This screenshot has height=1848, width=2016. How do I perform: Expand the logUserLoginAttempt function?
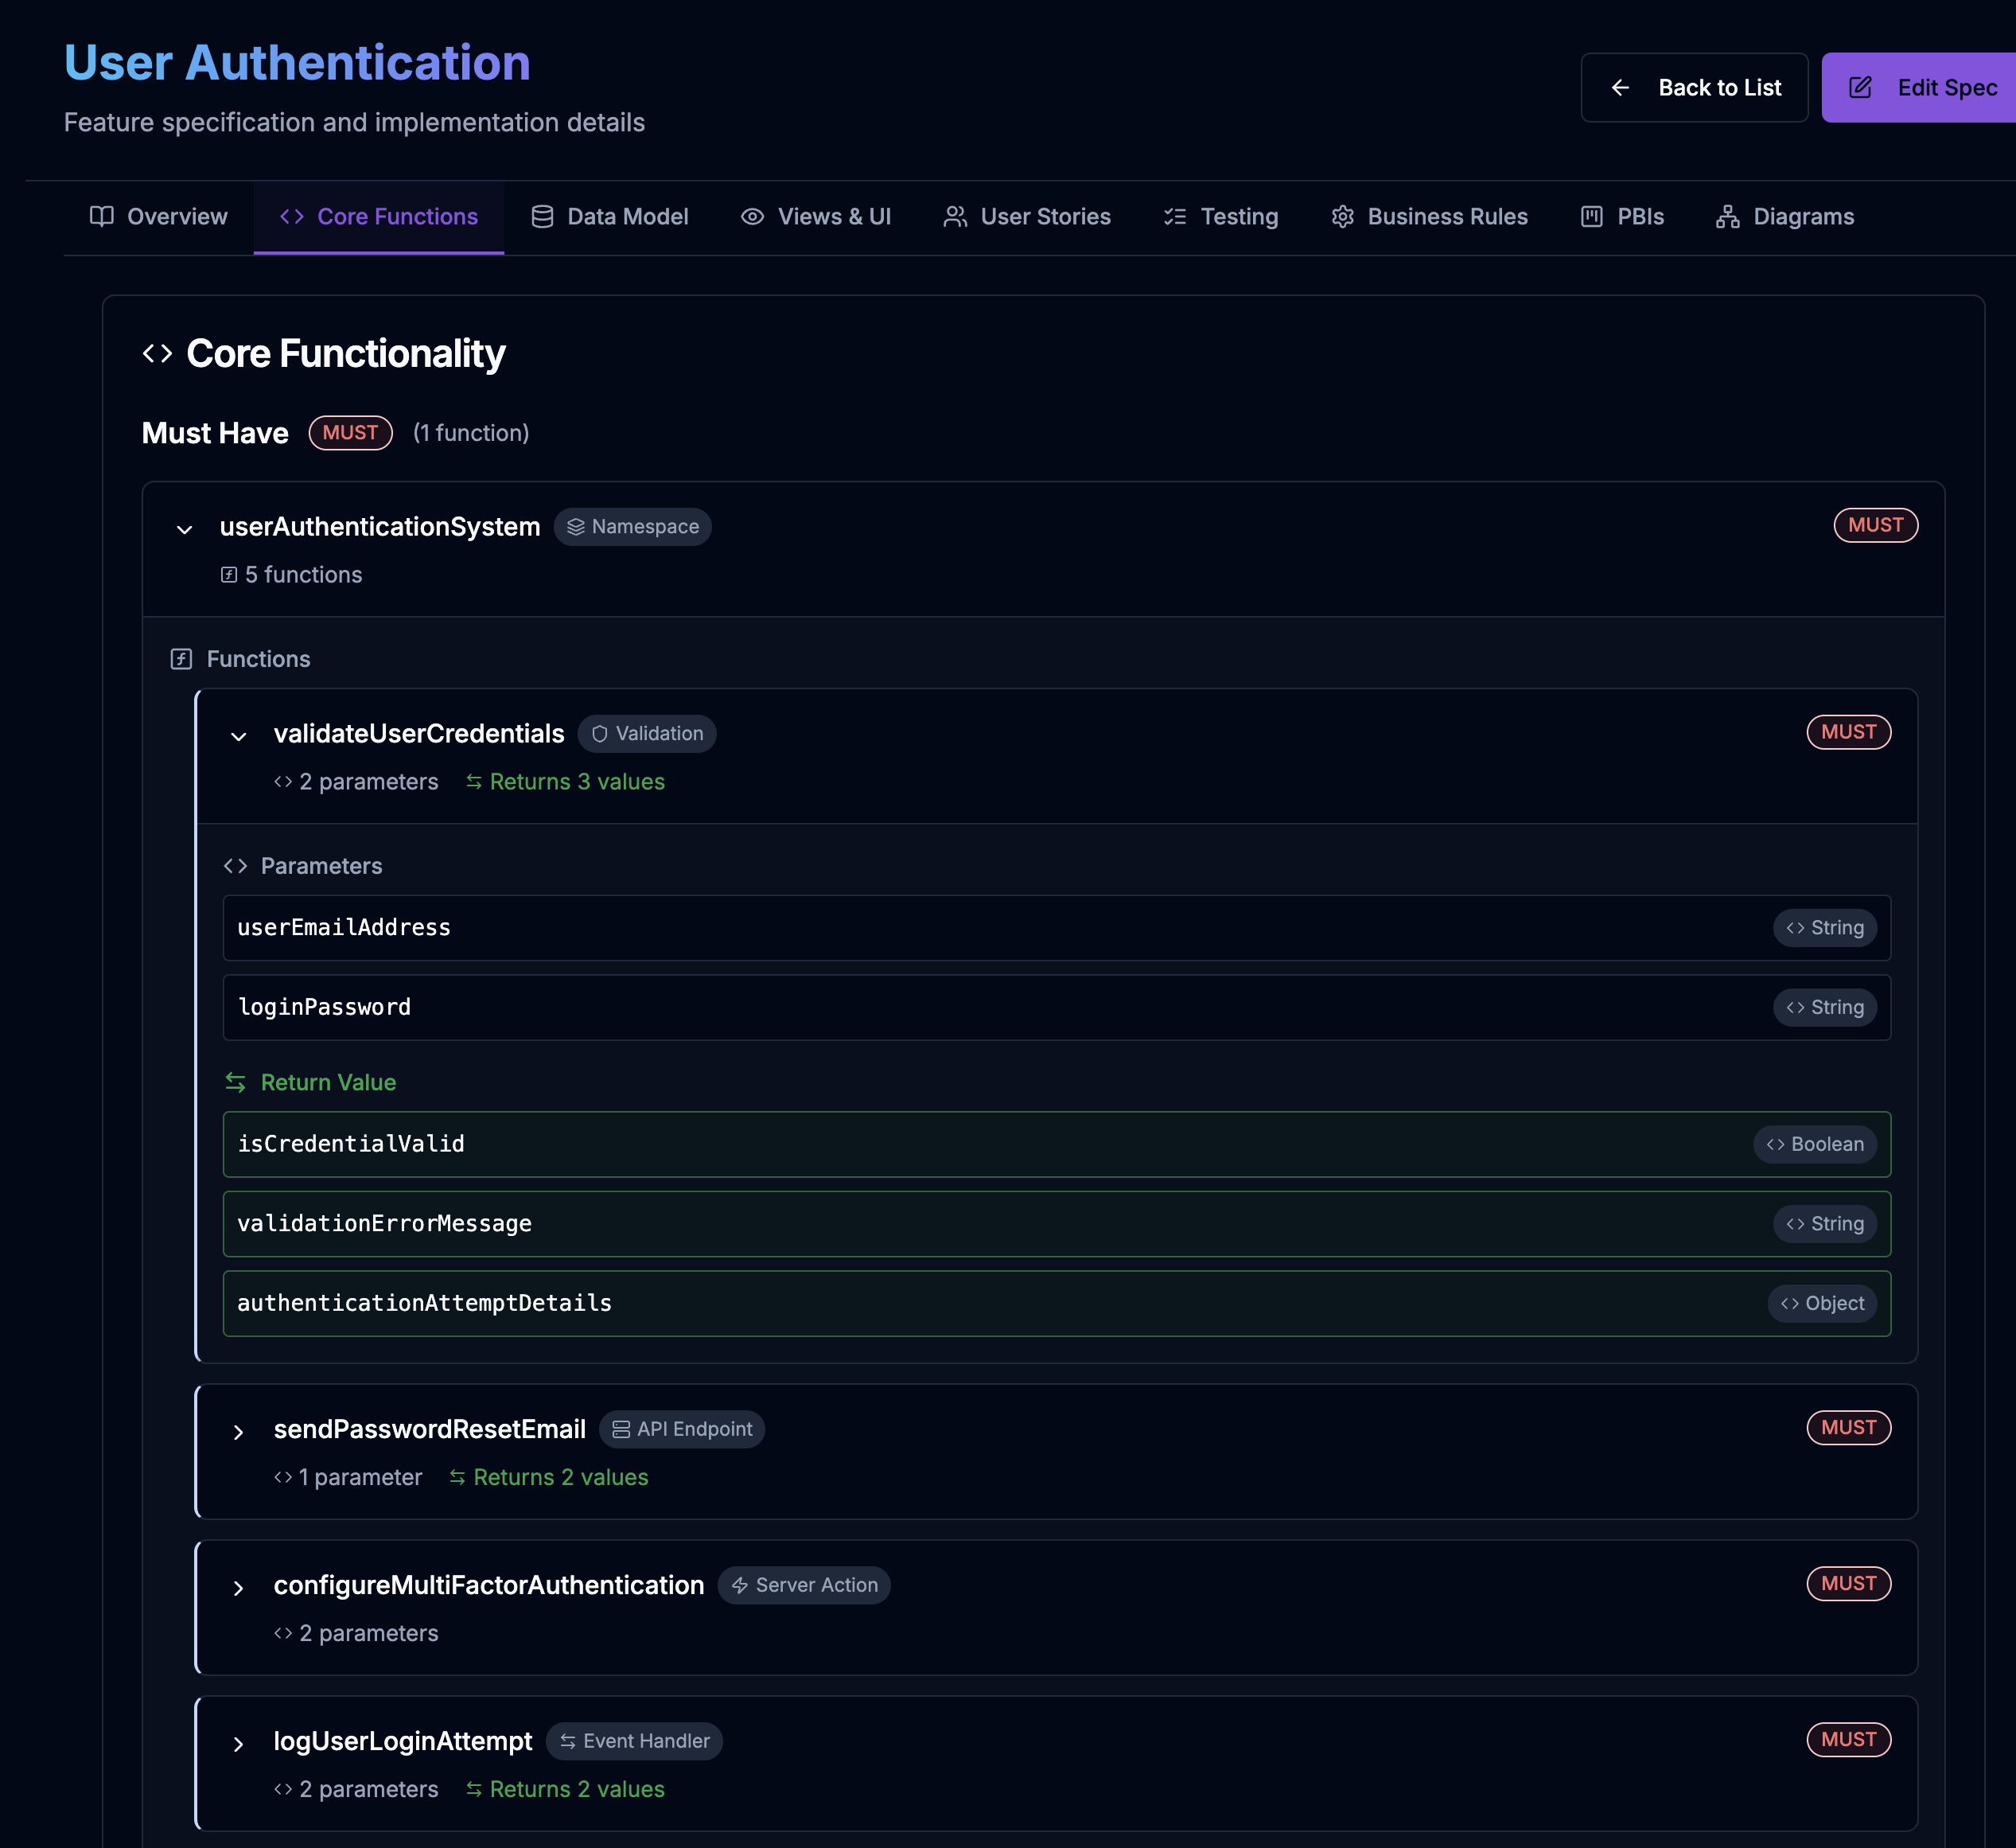coord(238,1744)
